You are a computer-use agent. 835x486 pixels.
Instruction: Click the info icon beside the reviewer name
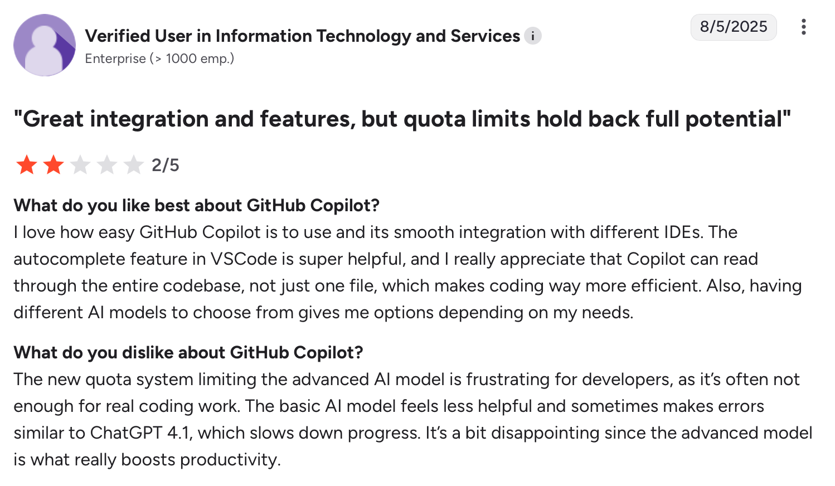coord(533,36)
